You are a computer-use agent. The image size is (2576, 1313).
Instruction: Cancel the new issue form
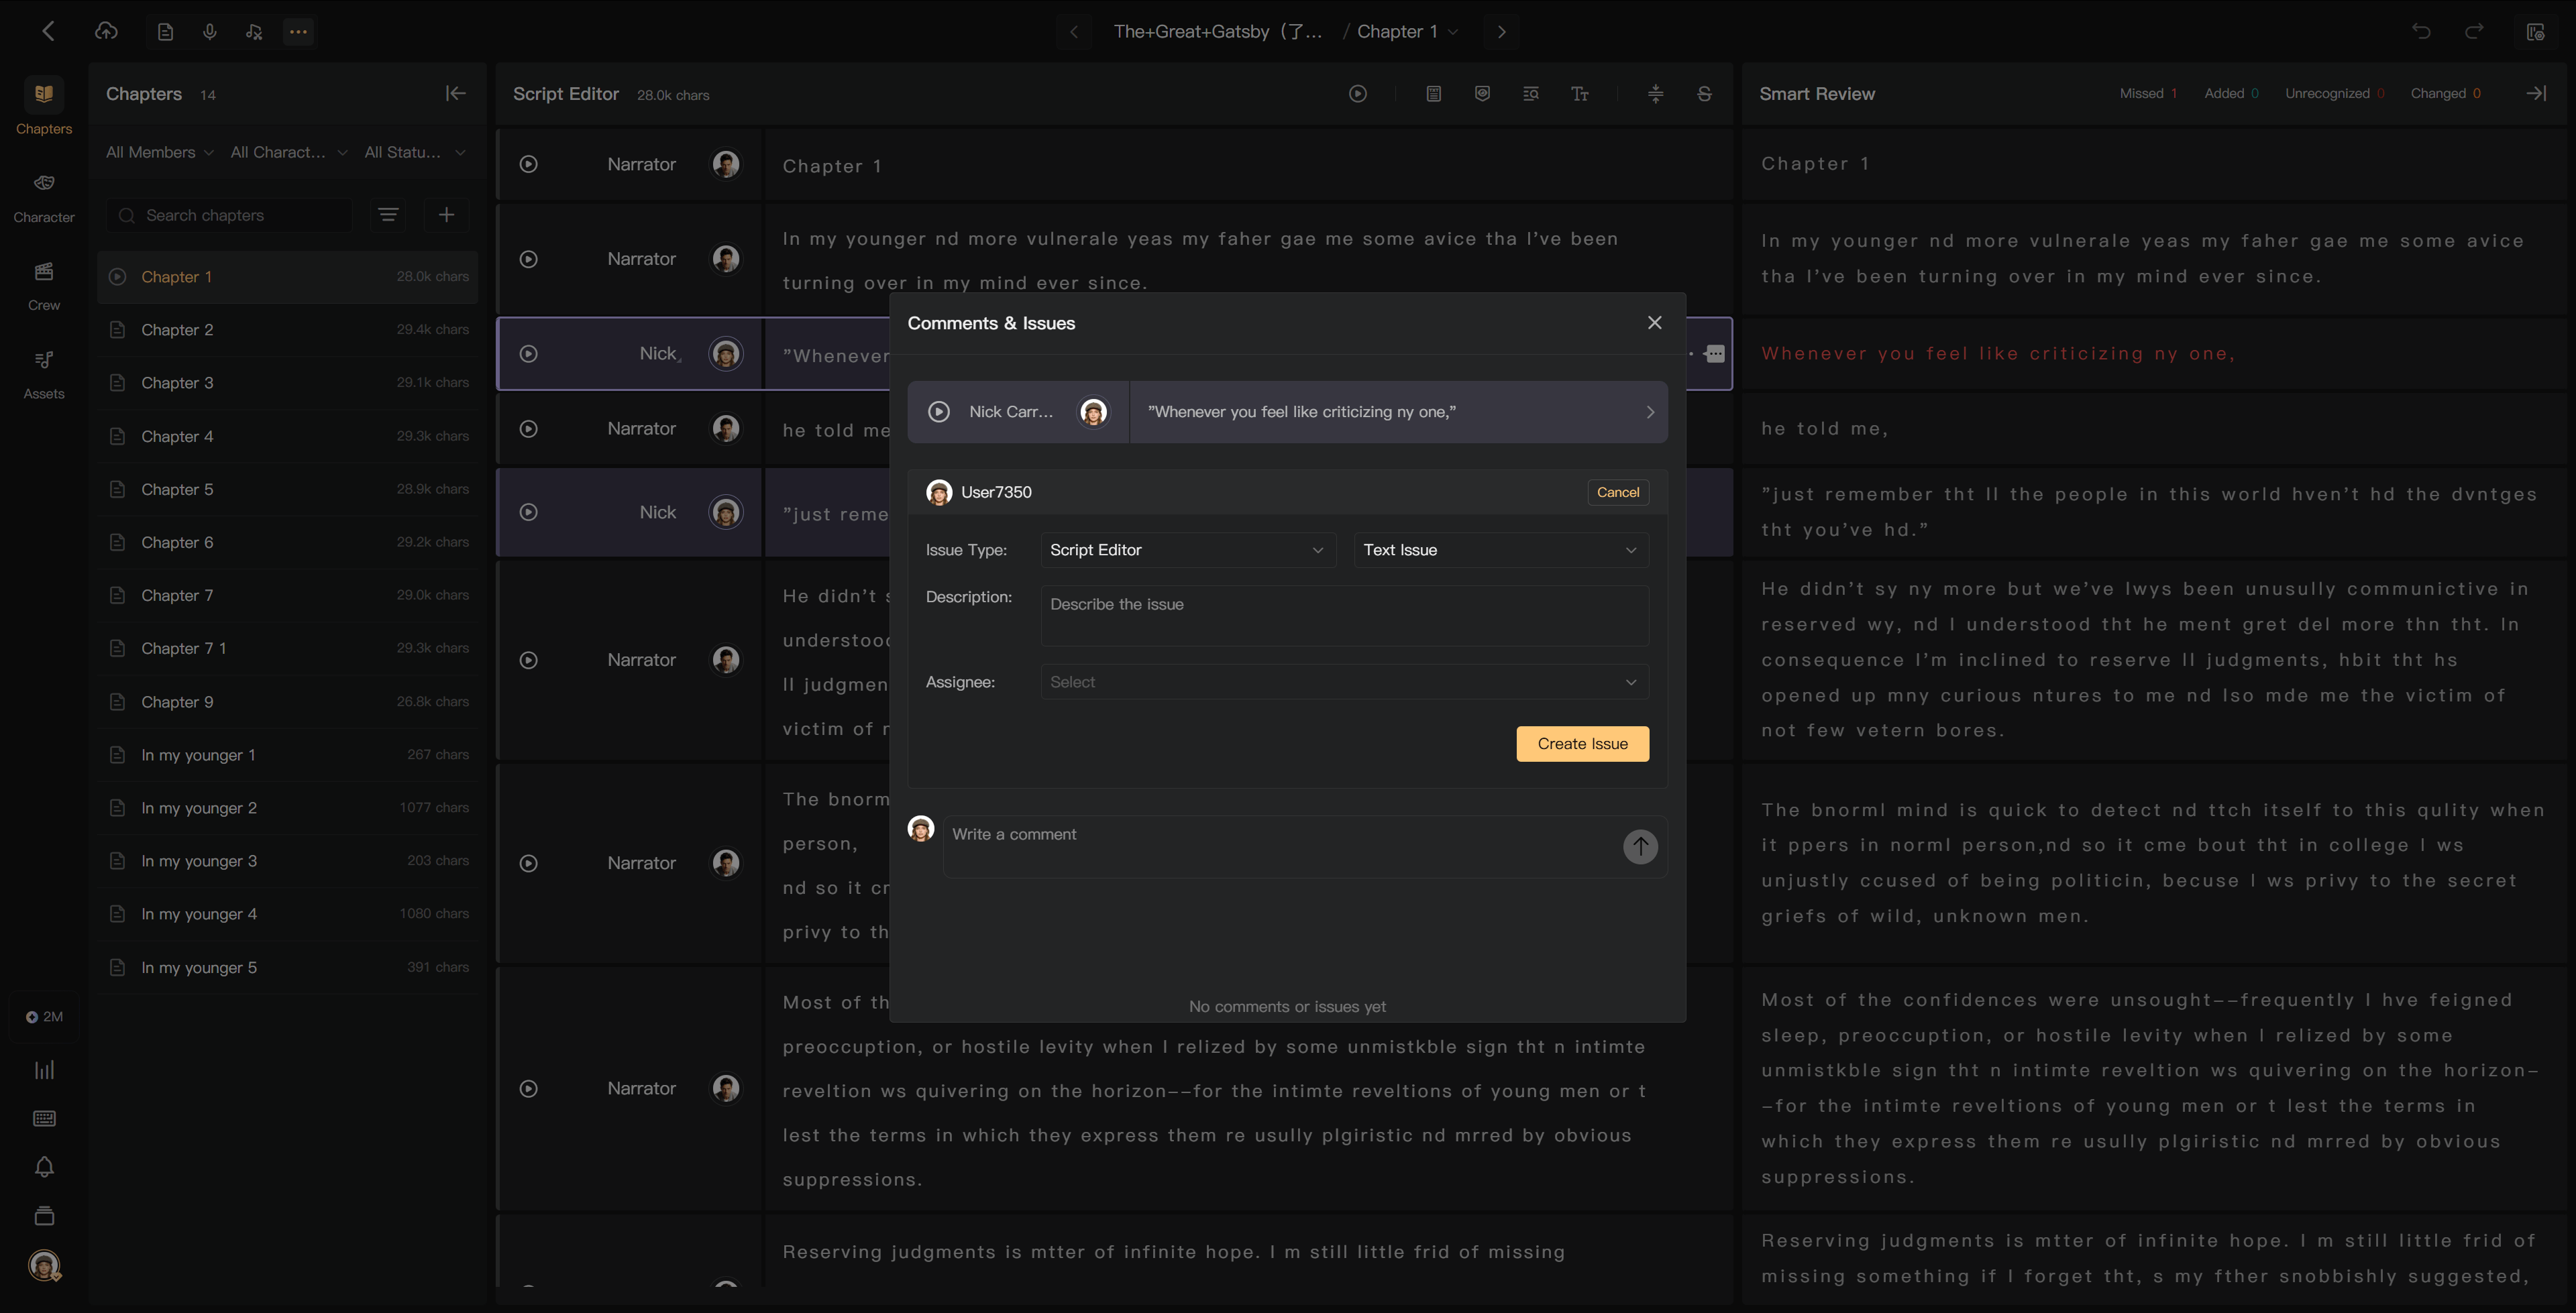click(1617, 492)
